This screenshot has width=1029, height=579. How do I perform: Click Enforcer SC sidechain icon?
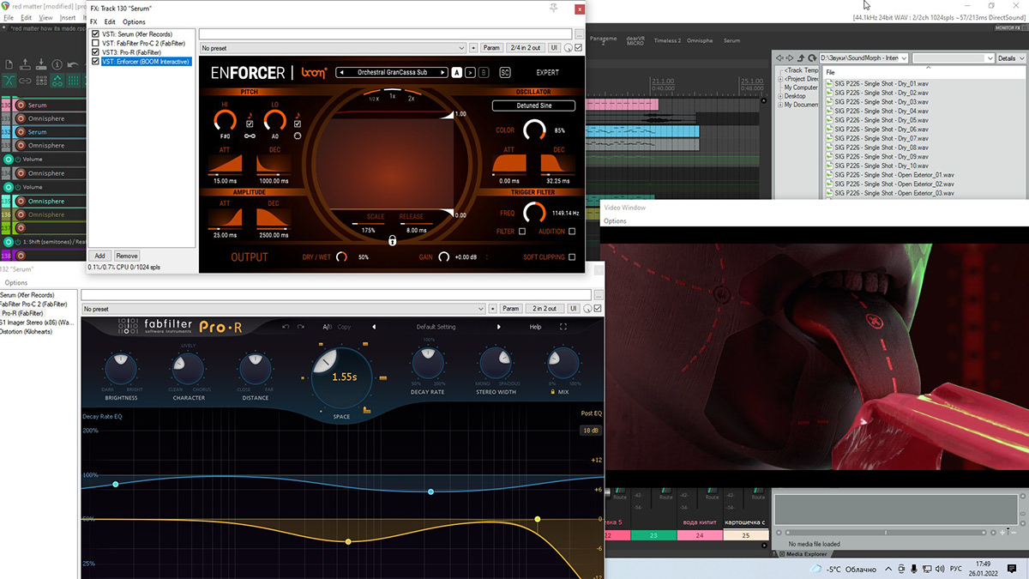point(505,73)
